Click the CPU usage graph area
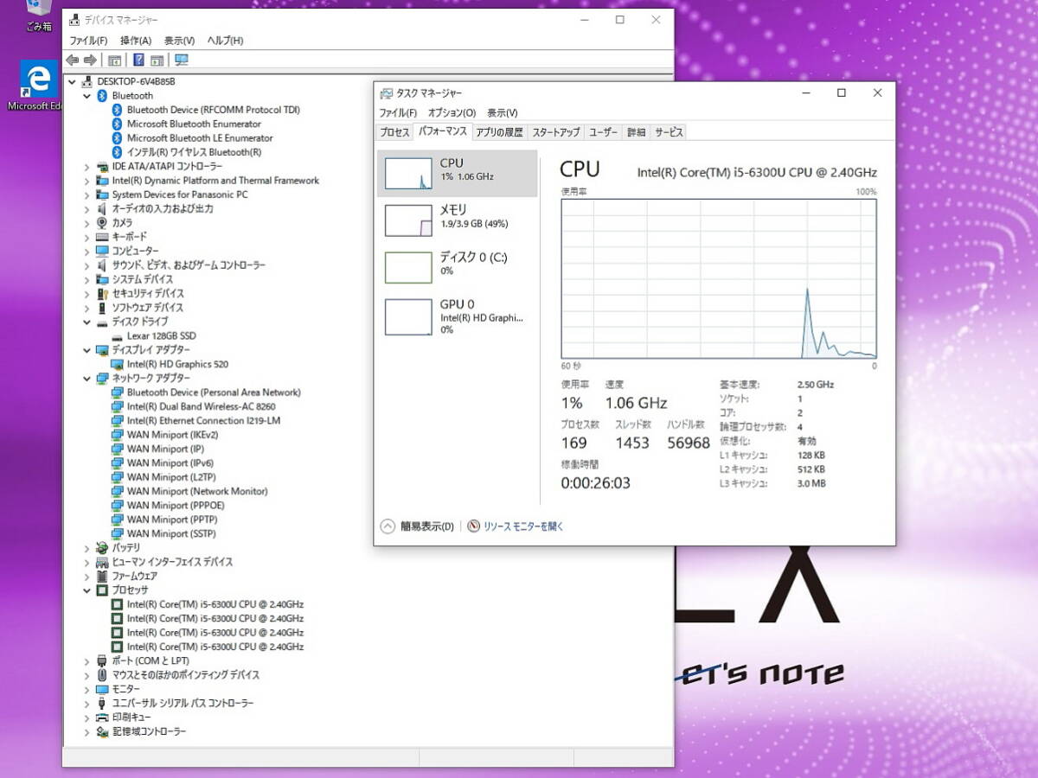Viewport: 1038px width, 778px height. click(x=719, y=278)
